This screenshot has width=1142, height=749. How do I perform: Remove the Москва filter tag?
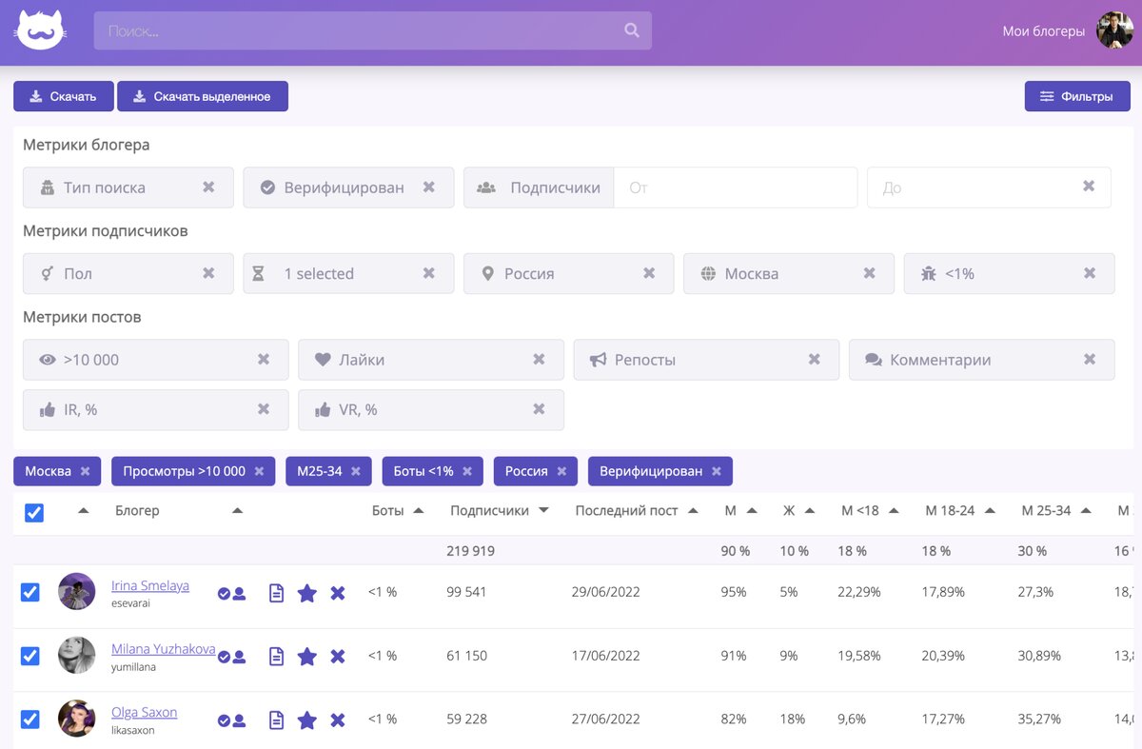point(85,471)
